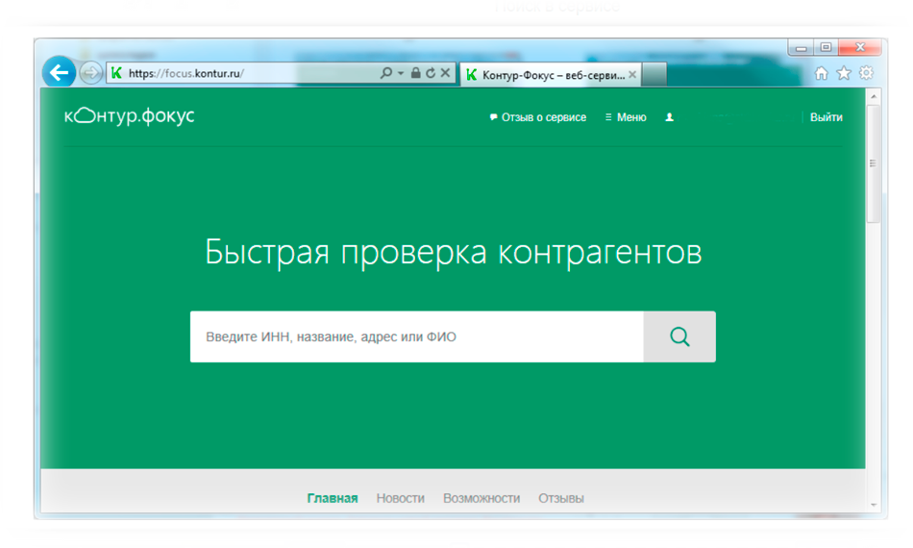Close the Контур-Фокус browser tab

(632, 75)
